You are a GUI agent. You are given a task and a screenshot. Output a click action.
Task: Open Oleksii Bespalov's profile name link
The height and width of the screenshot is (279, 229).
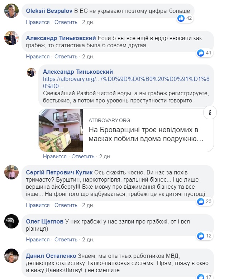click(x=49, y=11)
